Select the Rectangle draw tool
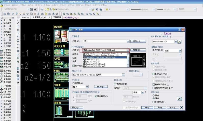The width and height of the screenshot is (203, 121). [18, 33]
